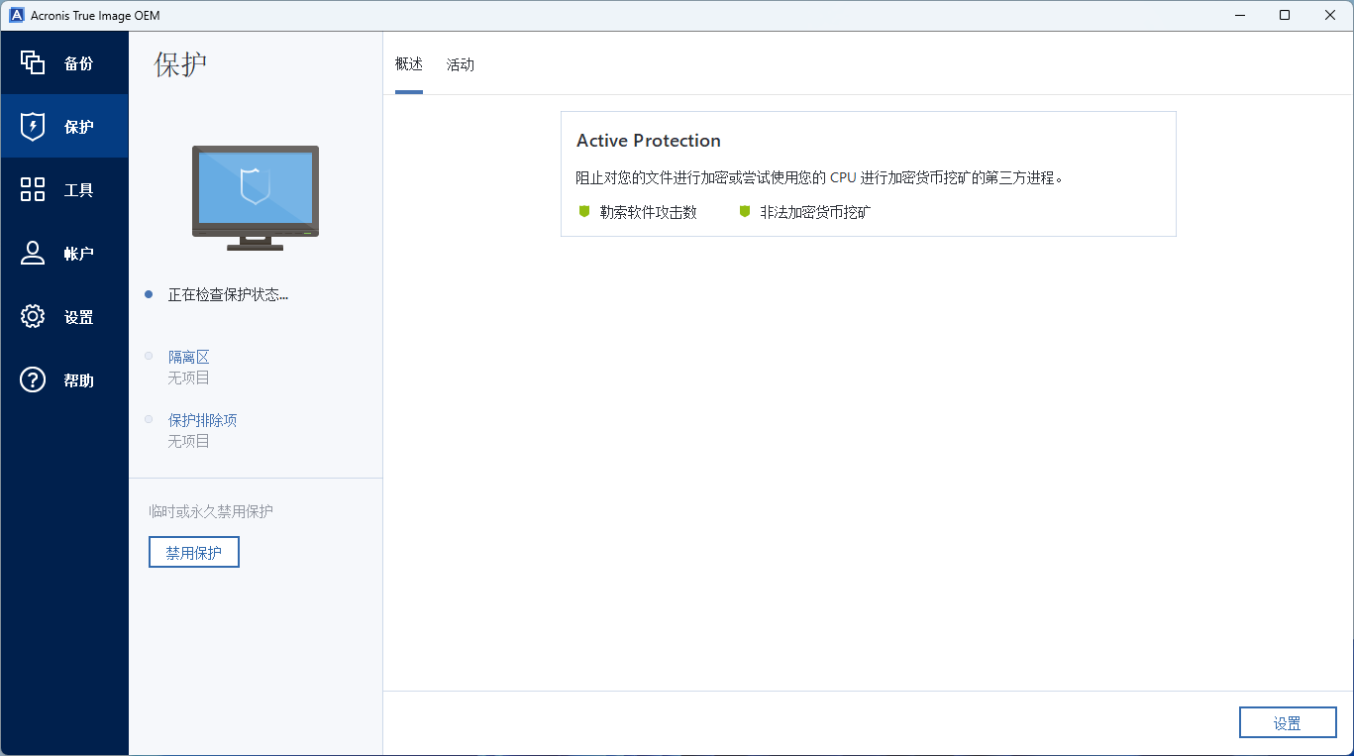The height and width of the screenshot is (756, 1354).
Task: Minimize the Acronis window
Action: click(1239, 15)
